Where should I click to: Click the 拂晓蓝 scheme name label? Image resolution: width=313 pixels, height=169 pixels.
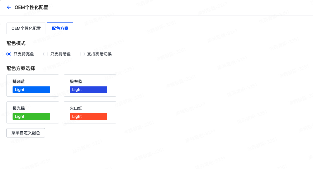pyautogui.click(x=19, y=81)
